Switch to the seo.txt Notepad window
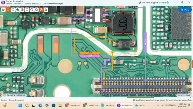The image size is (193, 109). tap(108, 105)
